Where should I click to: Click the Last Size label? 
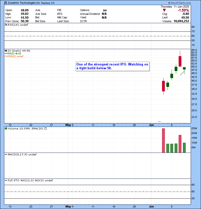pyautogui.click(x=63, y=21)
